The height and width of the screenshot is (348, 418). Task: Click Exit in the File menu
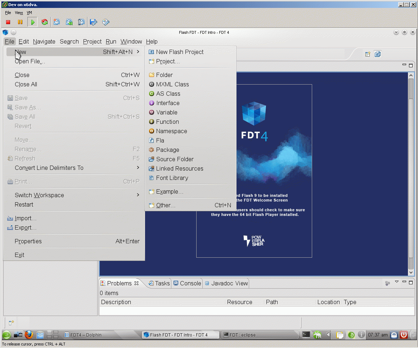pos(74,255)
